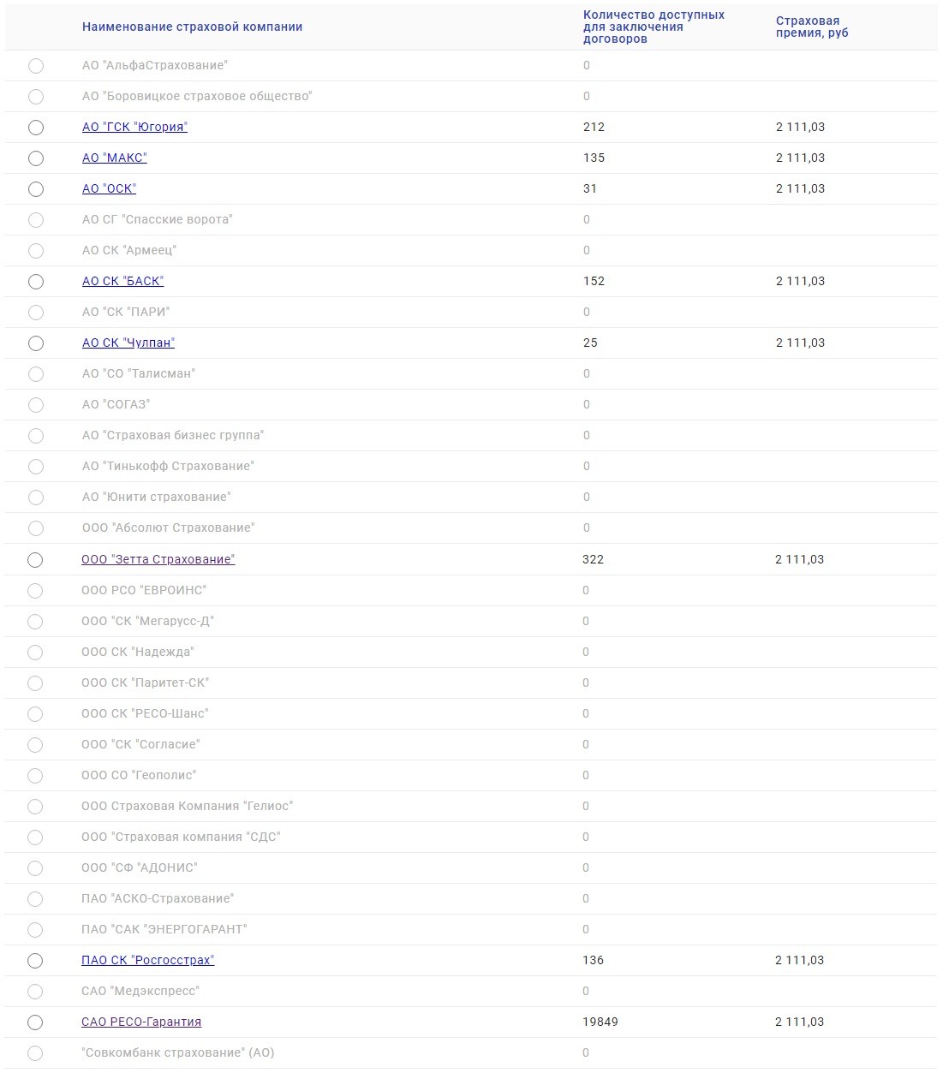The image size is (943, 1073).
Task: Select the ПАО СК "Росгосстрах" radio button
Action: 35,961
